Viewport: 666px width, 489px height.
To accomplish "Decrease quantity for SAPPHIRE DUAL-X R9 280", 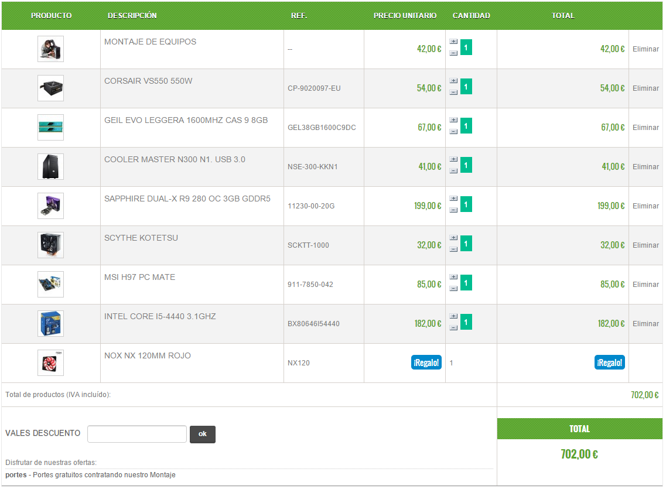I will coord(453,210).
